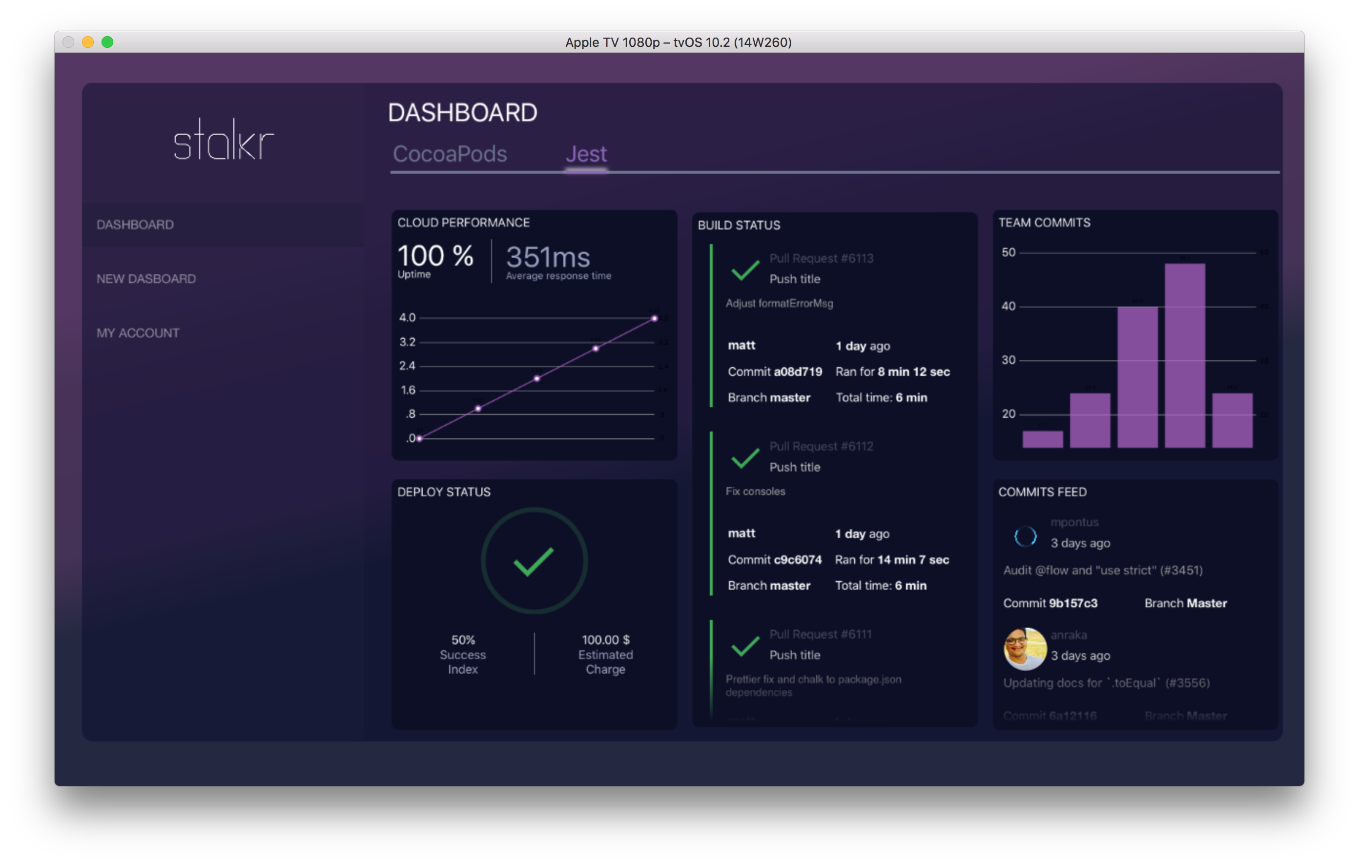This screenshot has height=864, width=1359.
Task: Click checkmark icon for Pull Request #6113
Action: coord(745,270)
